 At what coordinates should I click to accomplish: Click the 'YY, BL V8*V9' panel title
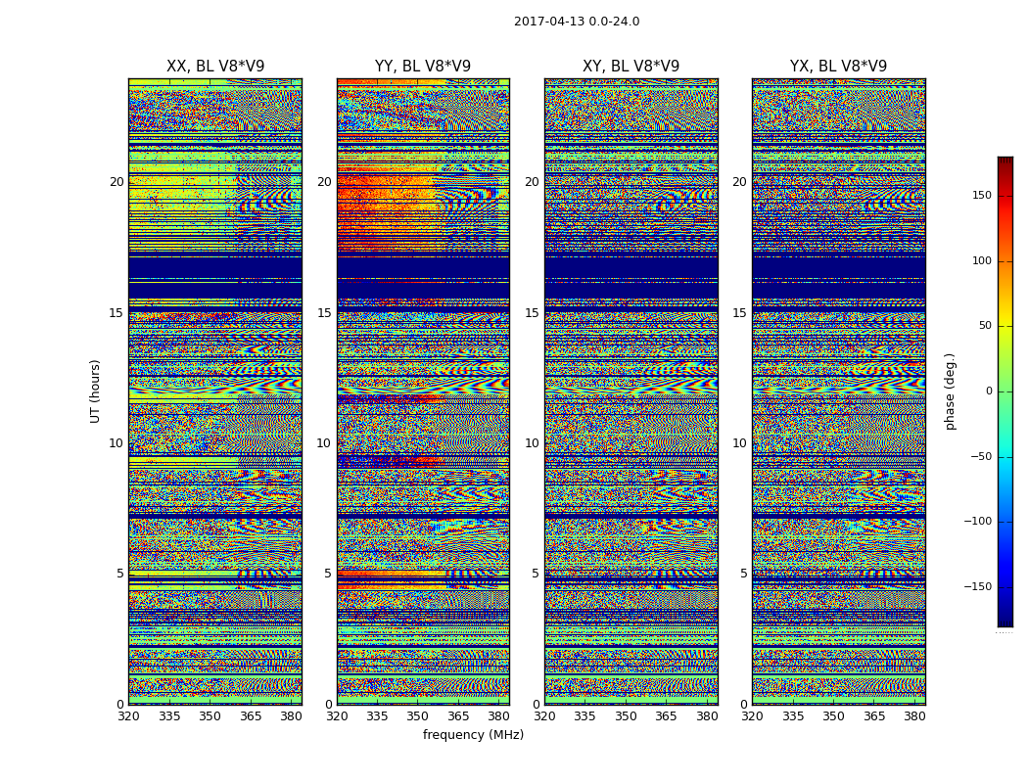[423, 67]
